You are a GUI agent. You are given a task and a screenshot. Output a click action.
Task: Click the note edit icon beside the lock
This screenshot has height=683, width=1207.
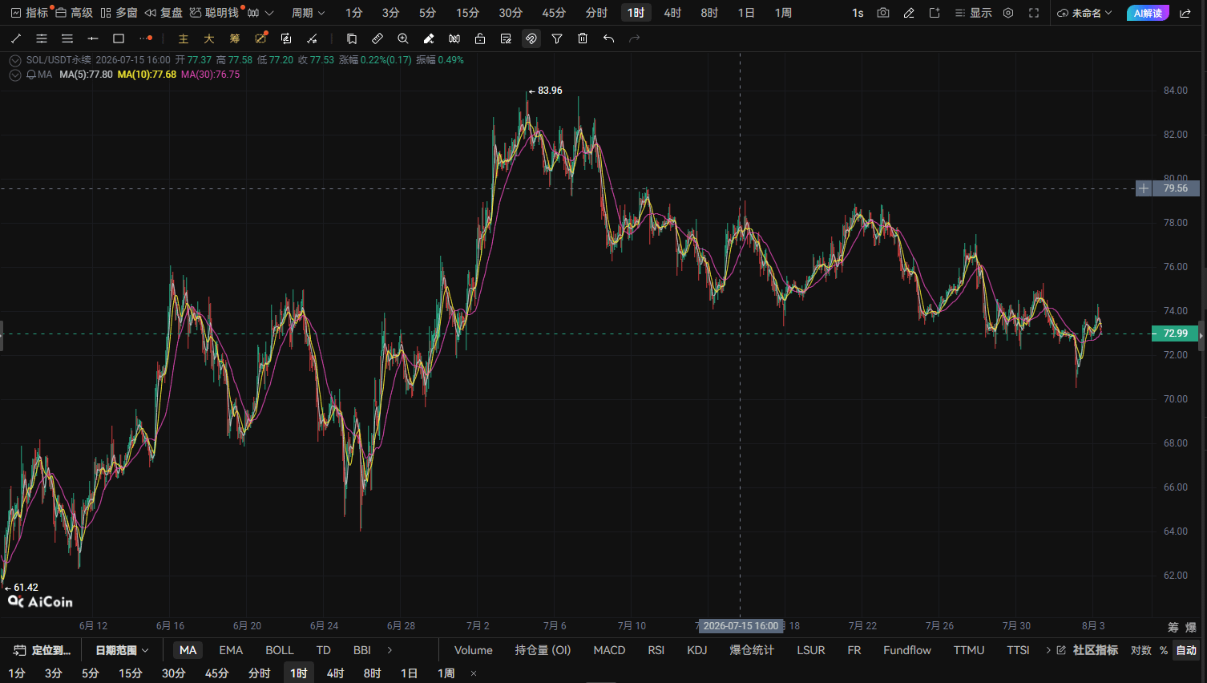coord(506,38)
